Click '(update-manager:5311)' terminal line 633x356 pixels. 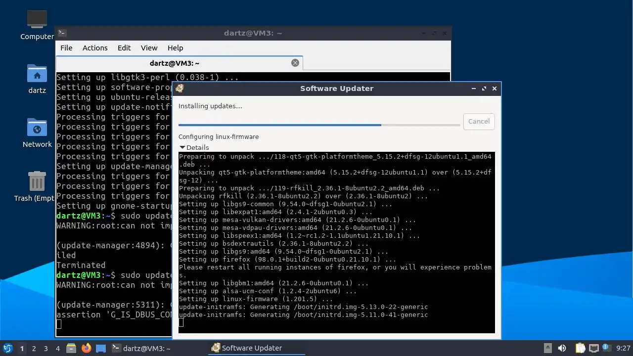coord(114,305)
